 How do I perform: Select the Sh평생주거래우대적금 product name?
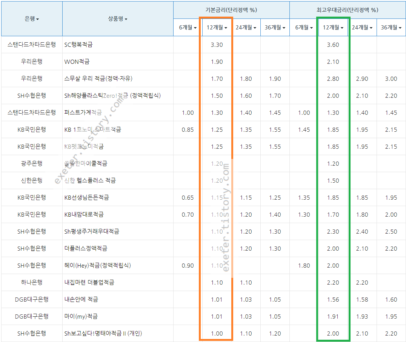(92, 231)
